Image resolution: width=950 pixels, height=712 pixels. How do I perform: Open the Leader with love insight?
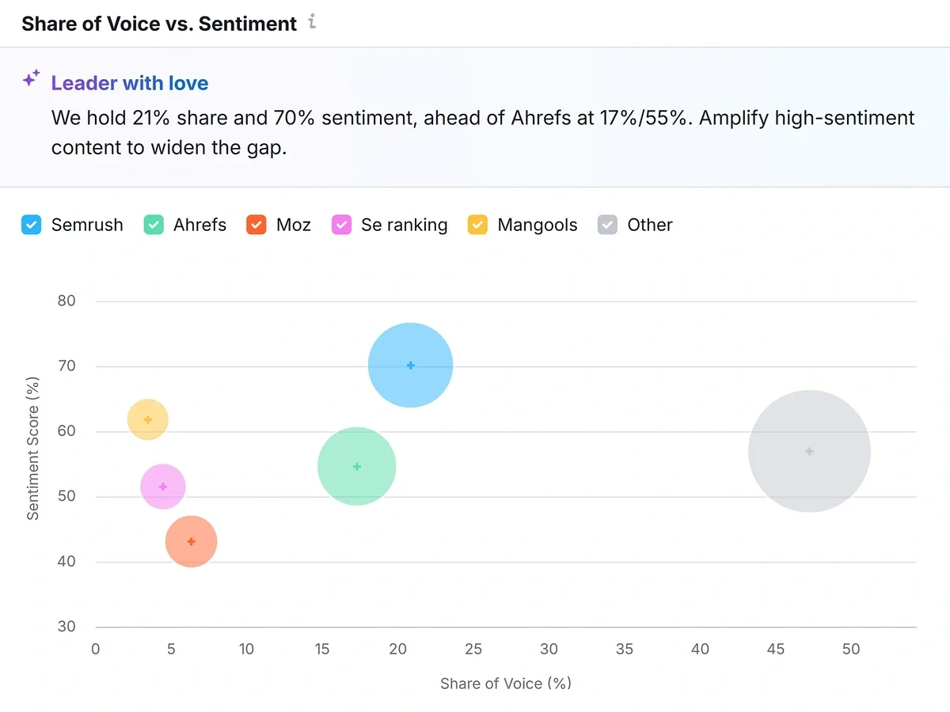coord(129,82)
